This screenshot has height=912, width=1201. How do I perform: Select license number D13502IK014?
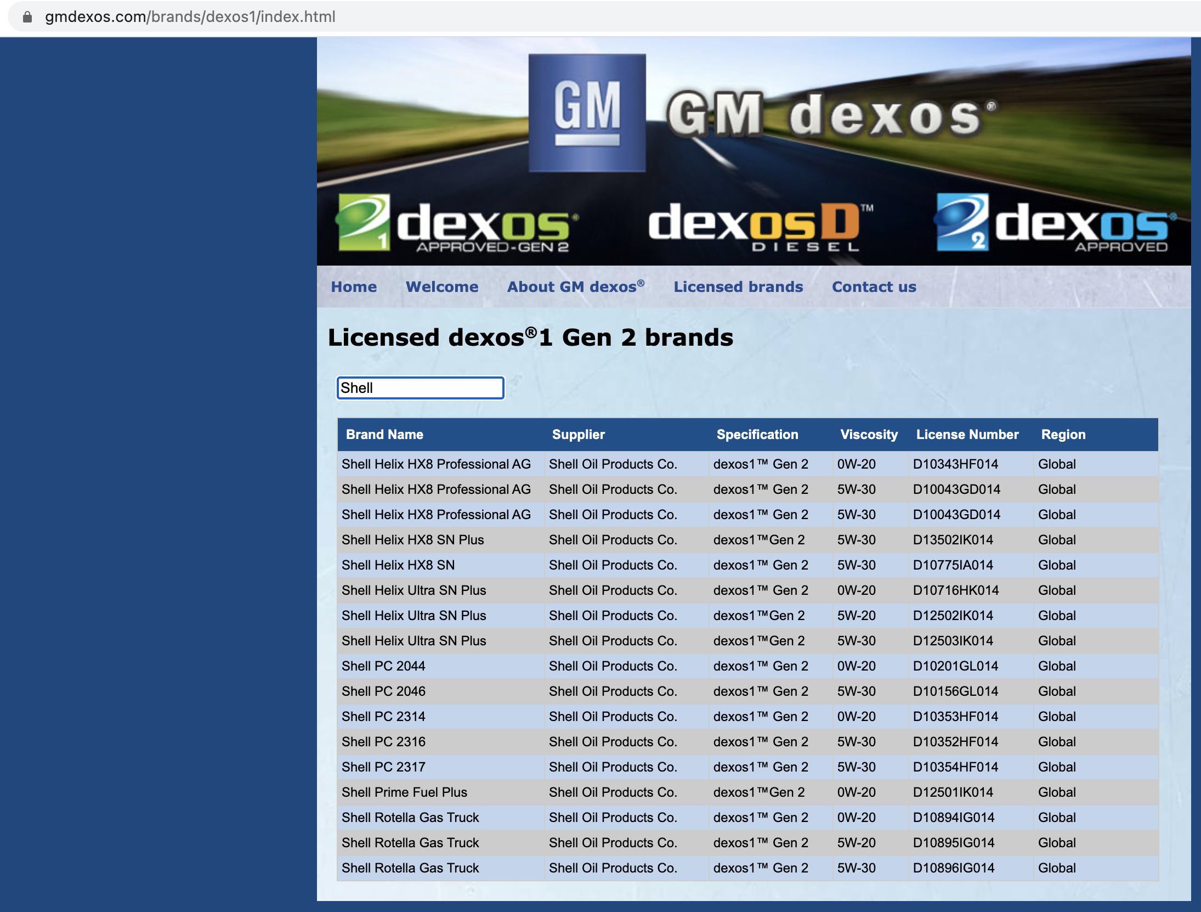(x=953, y=540)
